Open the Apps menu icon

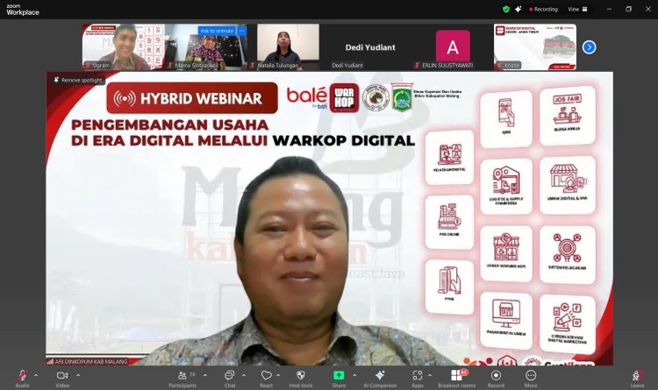tap(418, 375)
